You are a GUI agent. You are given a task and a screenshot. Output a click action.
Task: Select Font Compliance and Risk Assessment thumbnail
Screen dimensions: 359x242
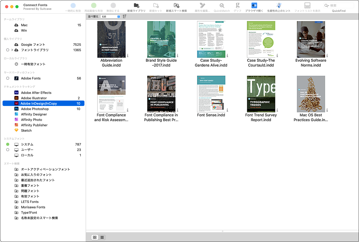(x=111, y=94)
